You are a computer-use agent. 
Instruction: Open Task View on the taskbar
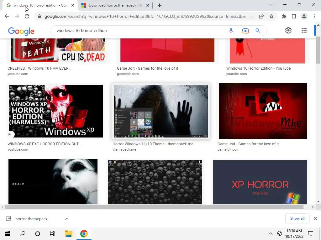pos(53,234)
